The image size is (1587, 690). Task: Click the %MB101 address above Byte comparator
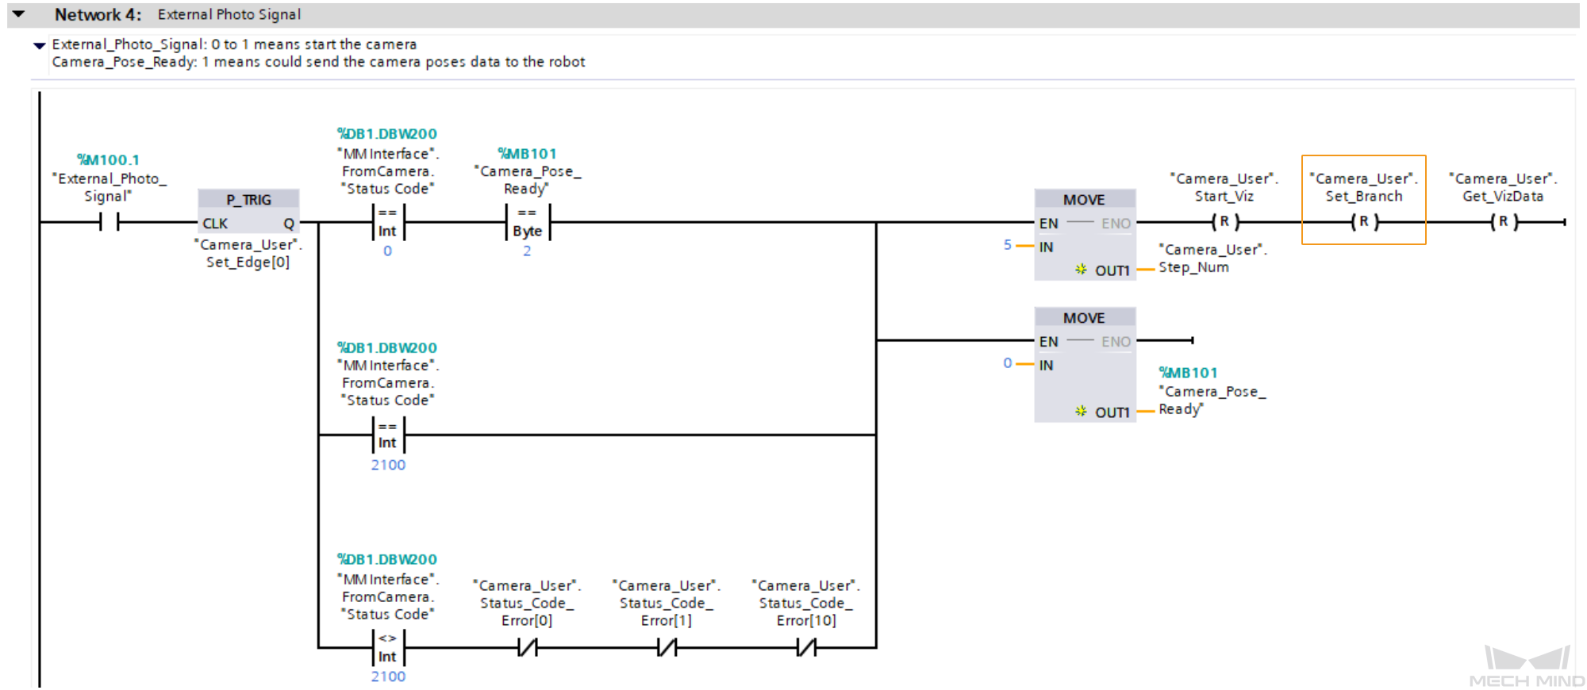click(x=527, y=154)
